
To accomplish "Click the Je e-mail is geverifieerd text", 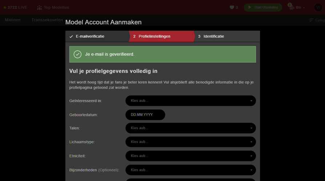I will click(110, 54).
